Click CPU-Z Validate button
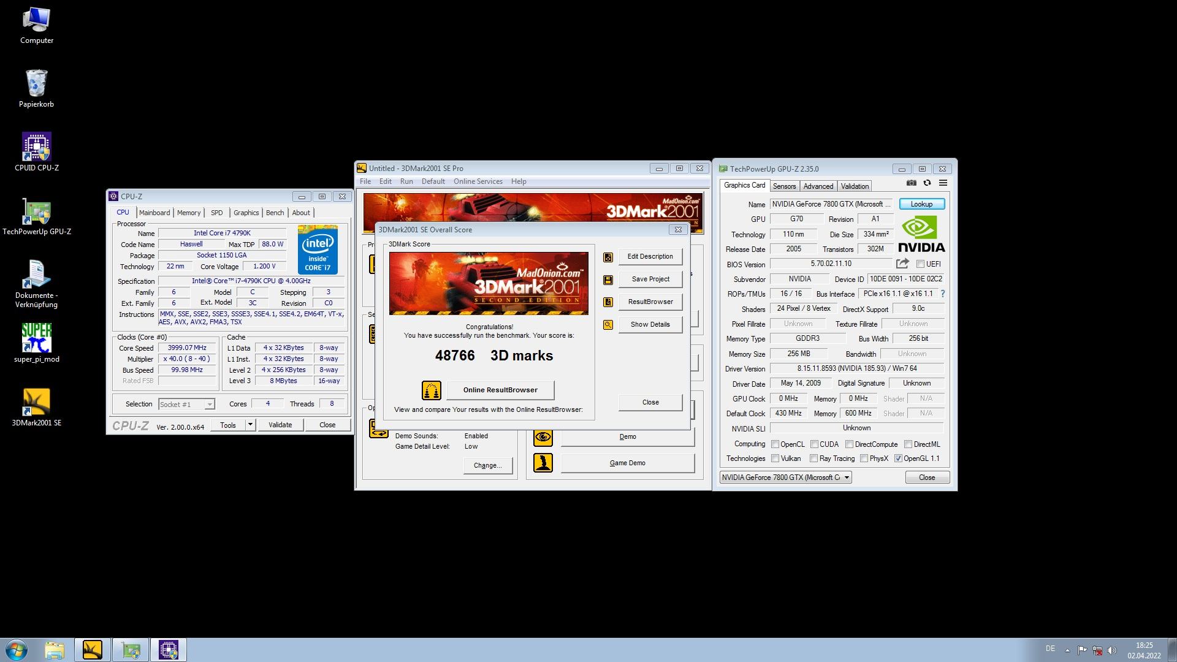1177x662 pixels. click(x=280, y=425)
